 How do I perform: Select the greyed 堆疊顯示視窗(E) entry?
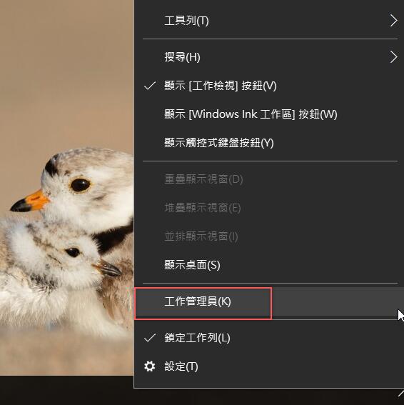268,208
